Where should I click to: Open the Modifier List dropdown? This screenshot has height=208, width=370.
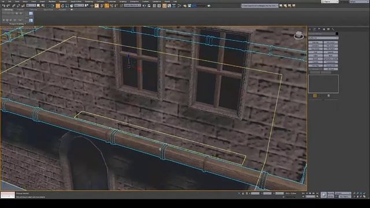coord(323,38)
